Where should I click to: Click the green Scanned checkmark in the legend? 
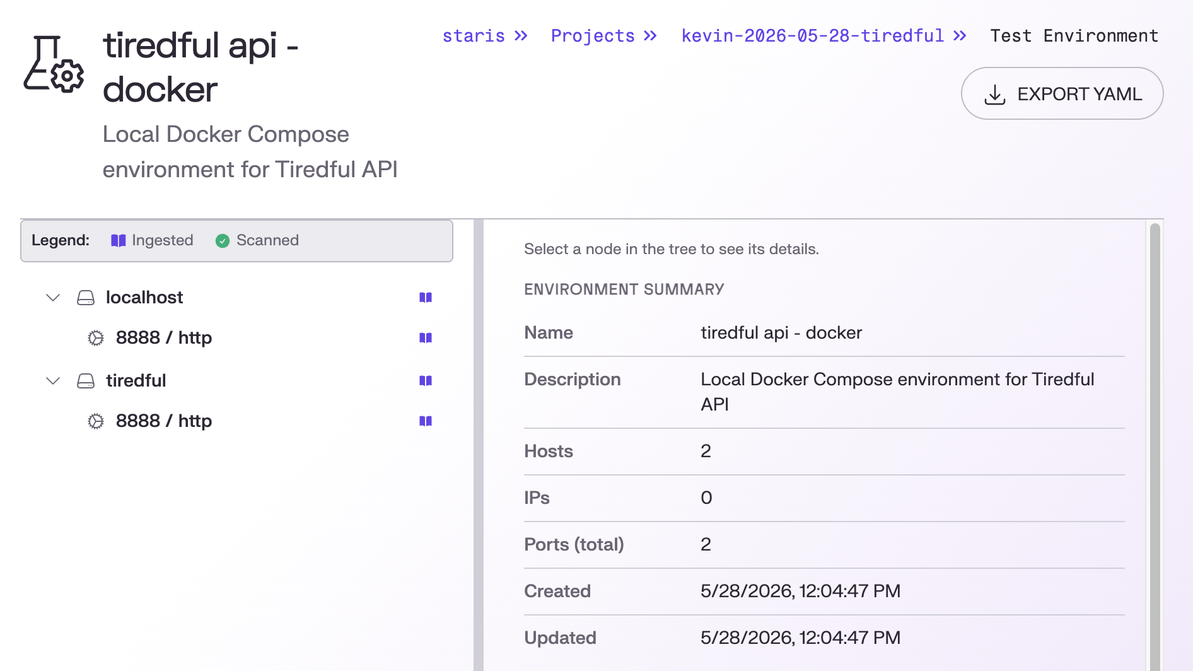(x=223, y=241)
